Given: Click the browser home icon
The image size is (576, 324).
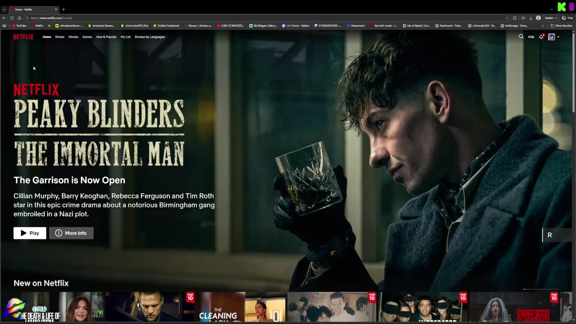Looking at the screenshot, I should coord(19,18).
